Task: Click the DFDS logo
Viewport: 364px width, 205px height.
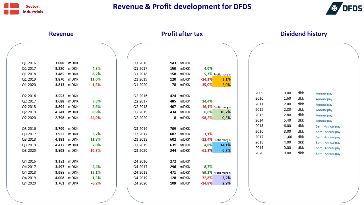Action: 344,8
